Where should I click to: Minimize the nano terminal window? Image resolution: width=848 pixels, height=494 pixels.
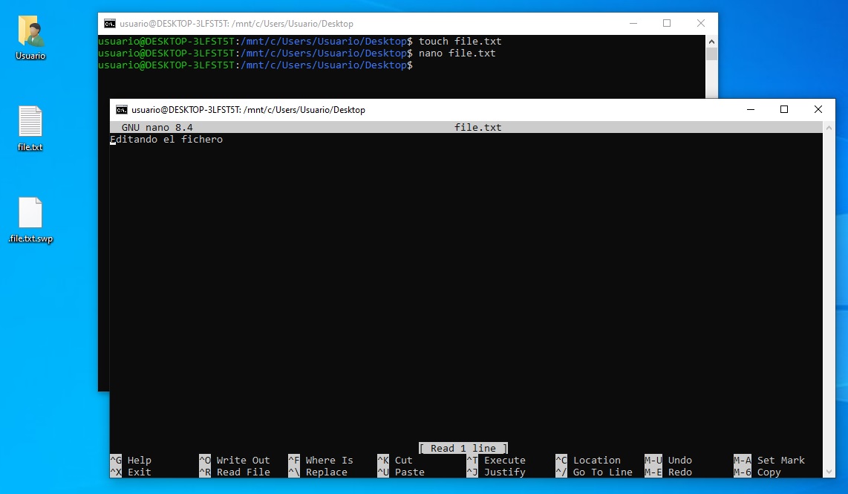pos(751,110)
